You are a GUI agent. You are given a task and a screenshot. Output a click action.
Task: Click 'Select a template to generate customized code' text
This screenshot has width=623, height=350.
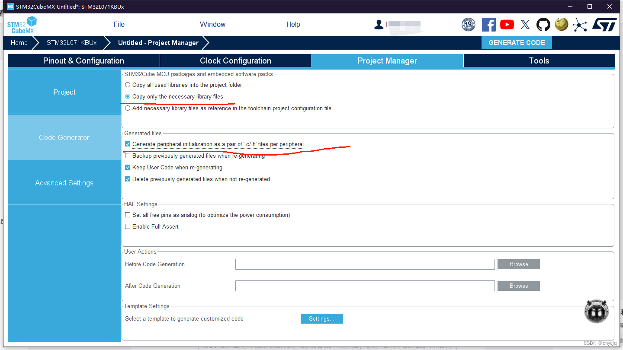click(x=184, y=319)
